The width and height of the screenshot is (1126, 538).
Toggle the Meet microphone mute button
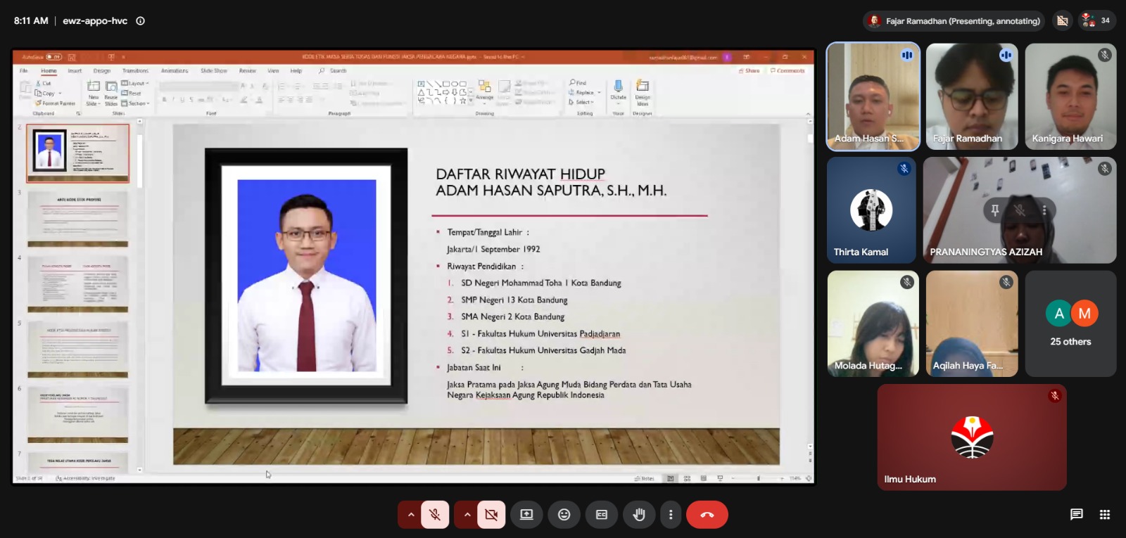[435, 515]
